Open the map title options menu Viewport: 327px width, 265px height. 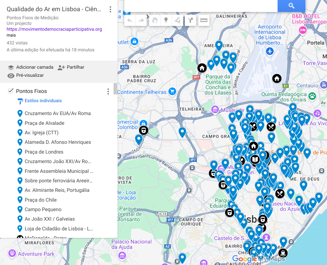coord(110,9)
